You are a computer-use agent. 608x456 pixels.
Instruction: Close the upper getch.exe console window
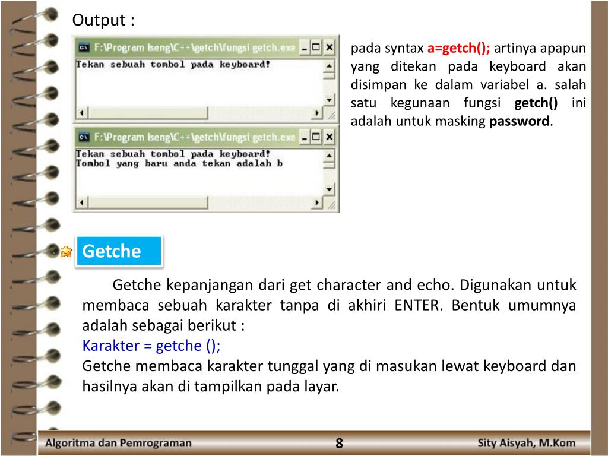point(329,47)
